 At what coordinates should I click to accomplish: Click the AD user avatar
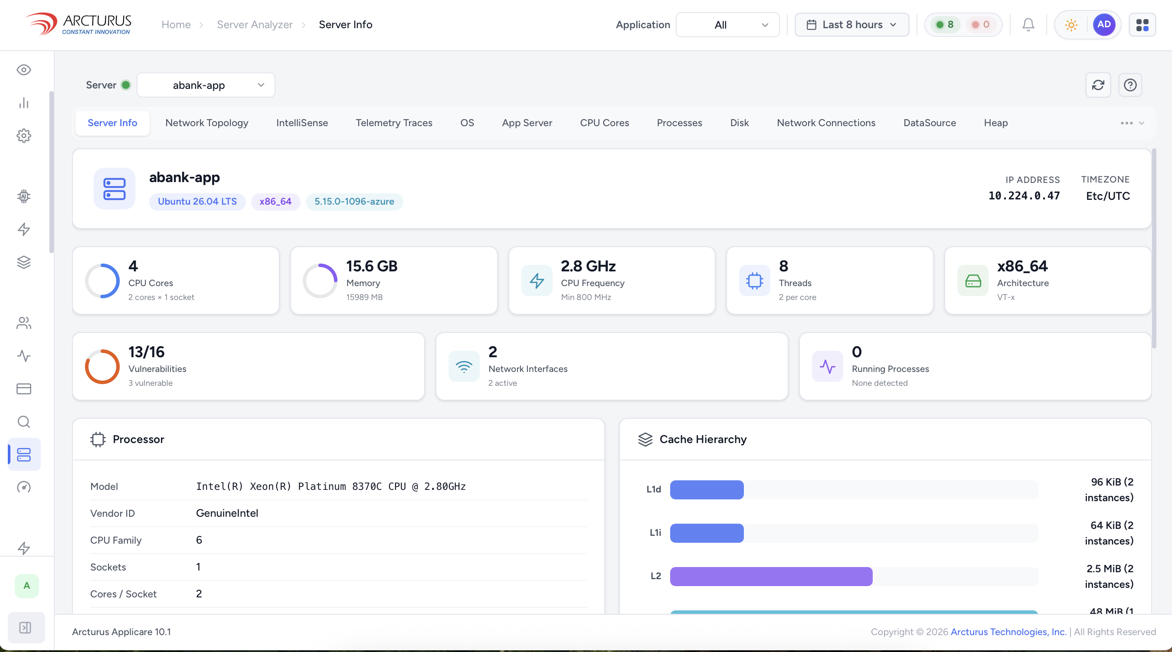point(1104,25)
